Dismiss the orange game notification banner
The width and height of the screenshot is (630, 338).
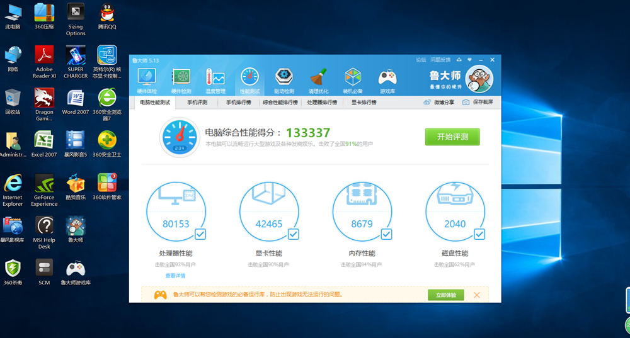[477, 295]
